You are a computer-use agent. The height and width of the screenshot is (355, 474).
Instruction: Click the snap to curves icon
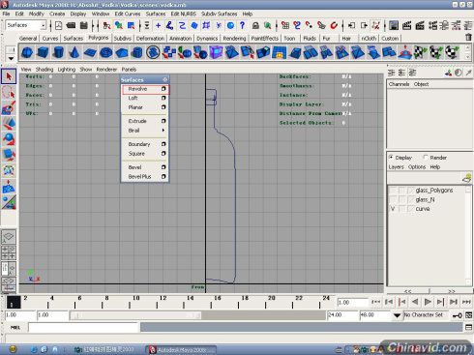297,25
